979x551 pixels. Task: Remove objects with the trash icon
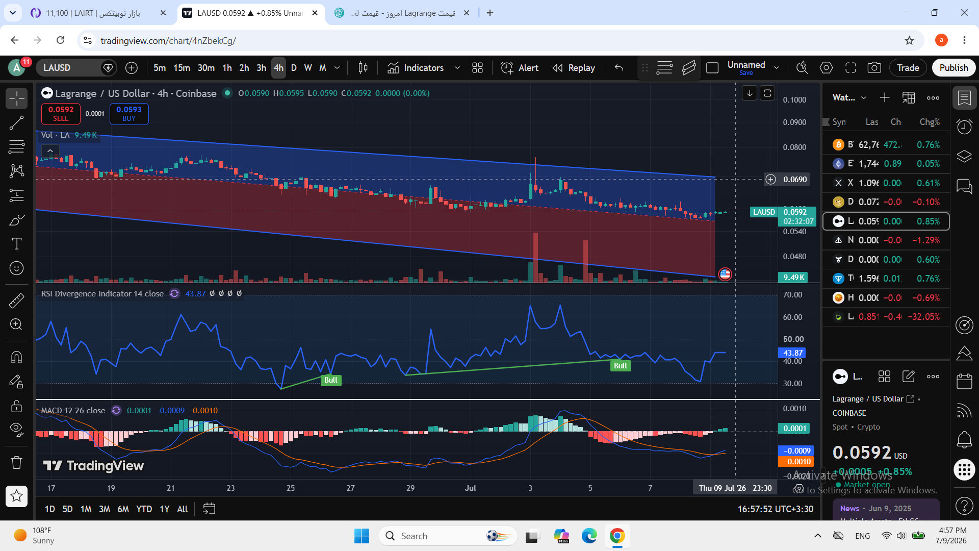tap(16, 462)
